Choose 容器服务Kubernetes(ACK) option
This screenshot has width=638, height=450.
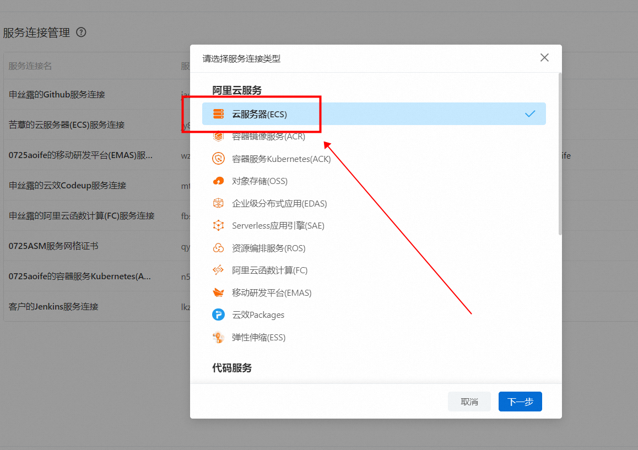(x=374, y=159)
